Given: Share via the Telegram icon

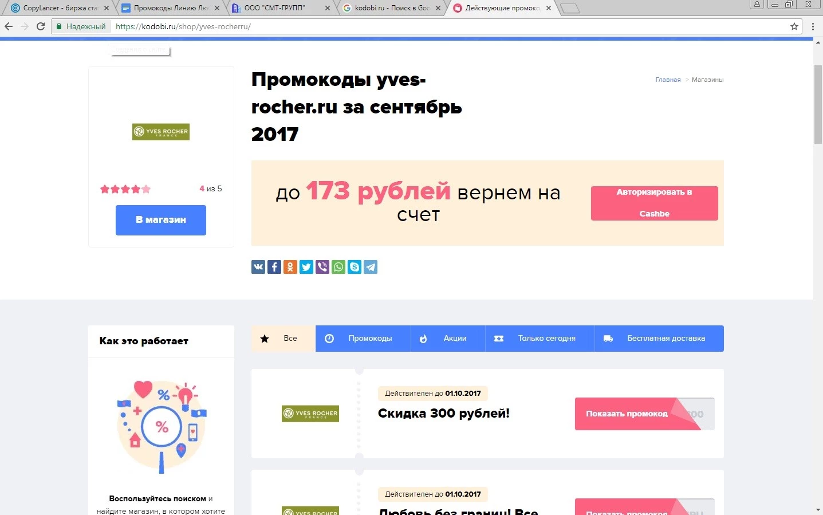Looking at the screenshot, I should (371, 267).
